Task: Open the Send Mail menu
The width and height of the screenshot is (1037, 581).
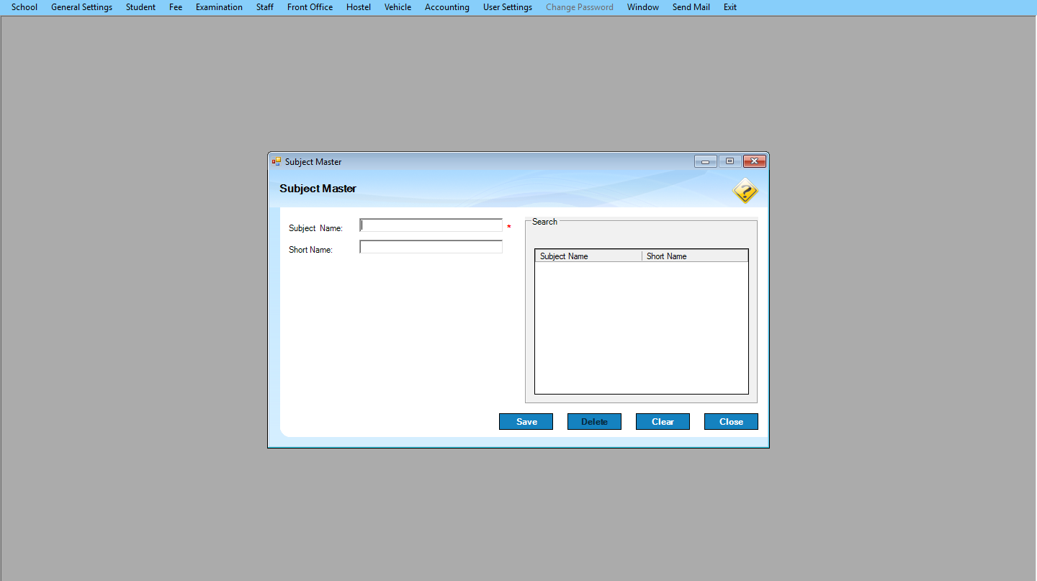Action: (x=691, y=7)
